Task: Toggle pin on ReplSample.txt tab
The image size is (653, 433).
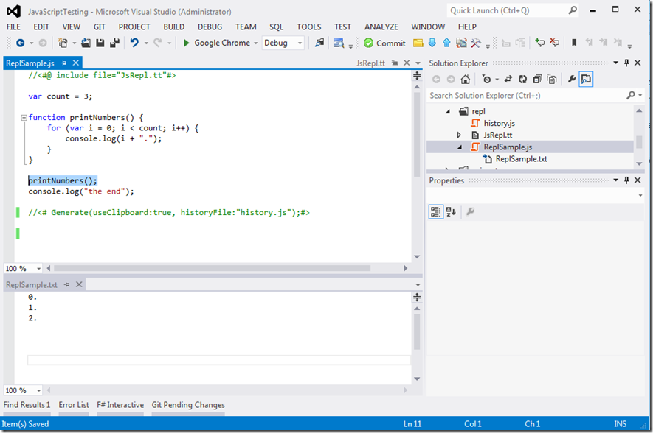Action: click(x=67, y=285)
